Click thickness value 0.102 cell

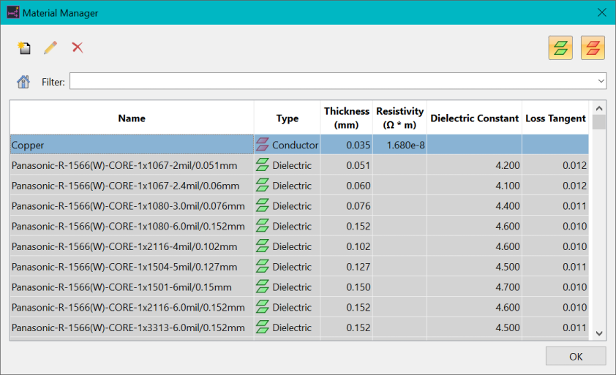(x=347, y=246)
